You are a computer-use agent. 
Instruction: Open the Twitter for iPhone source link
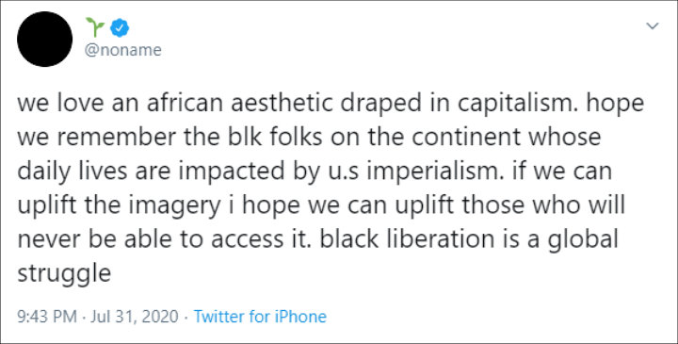260,317
